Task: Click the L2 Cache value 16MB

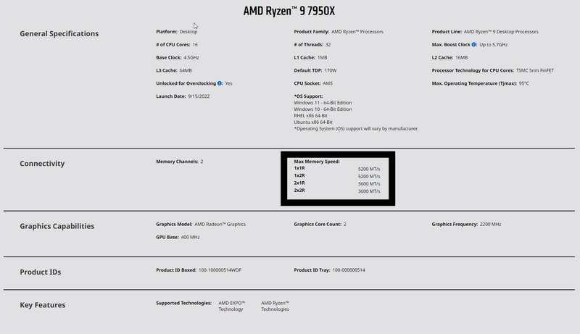Action: coord(462,58)
